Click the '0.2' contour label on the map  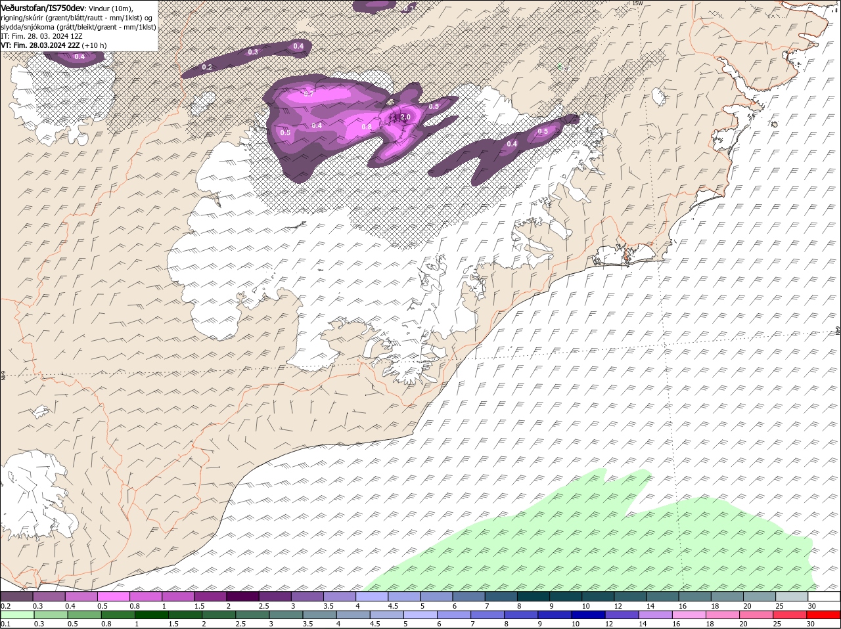[207, 68]
